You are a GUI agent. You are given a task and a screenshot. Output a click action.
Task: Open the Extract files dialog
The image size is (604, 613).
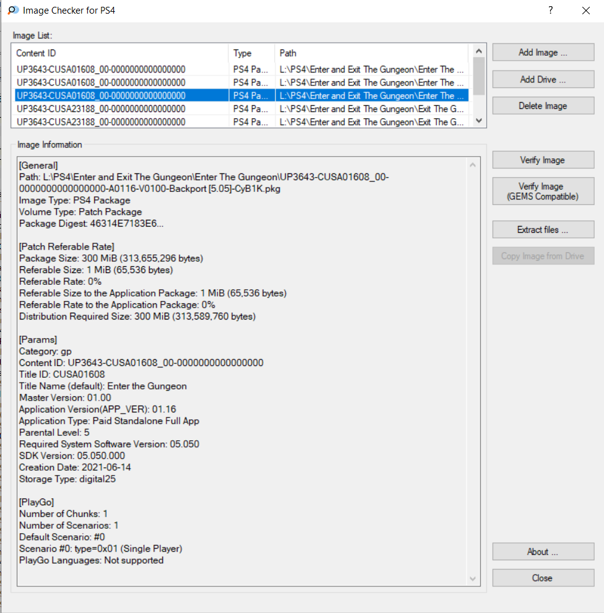coord(543,230)
